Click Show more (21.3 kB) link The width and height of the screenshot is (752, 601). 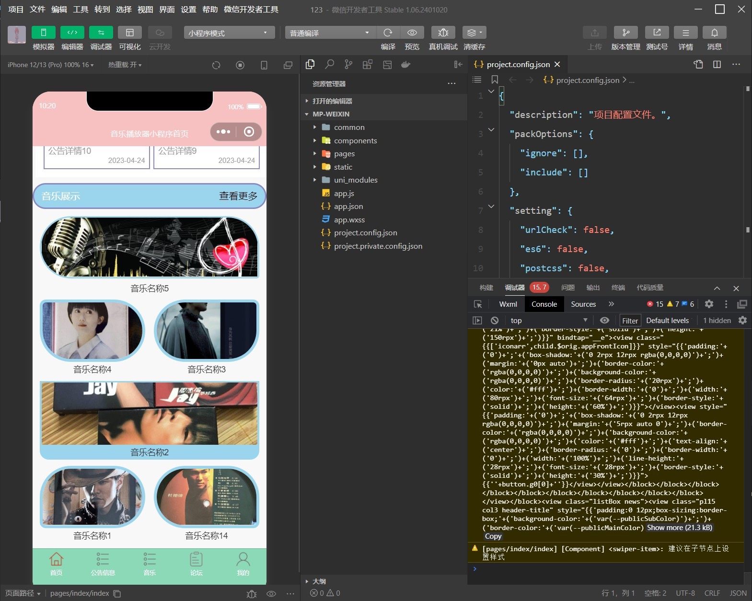click(x=679, y=528)
